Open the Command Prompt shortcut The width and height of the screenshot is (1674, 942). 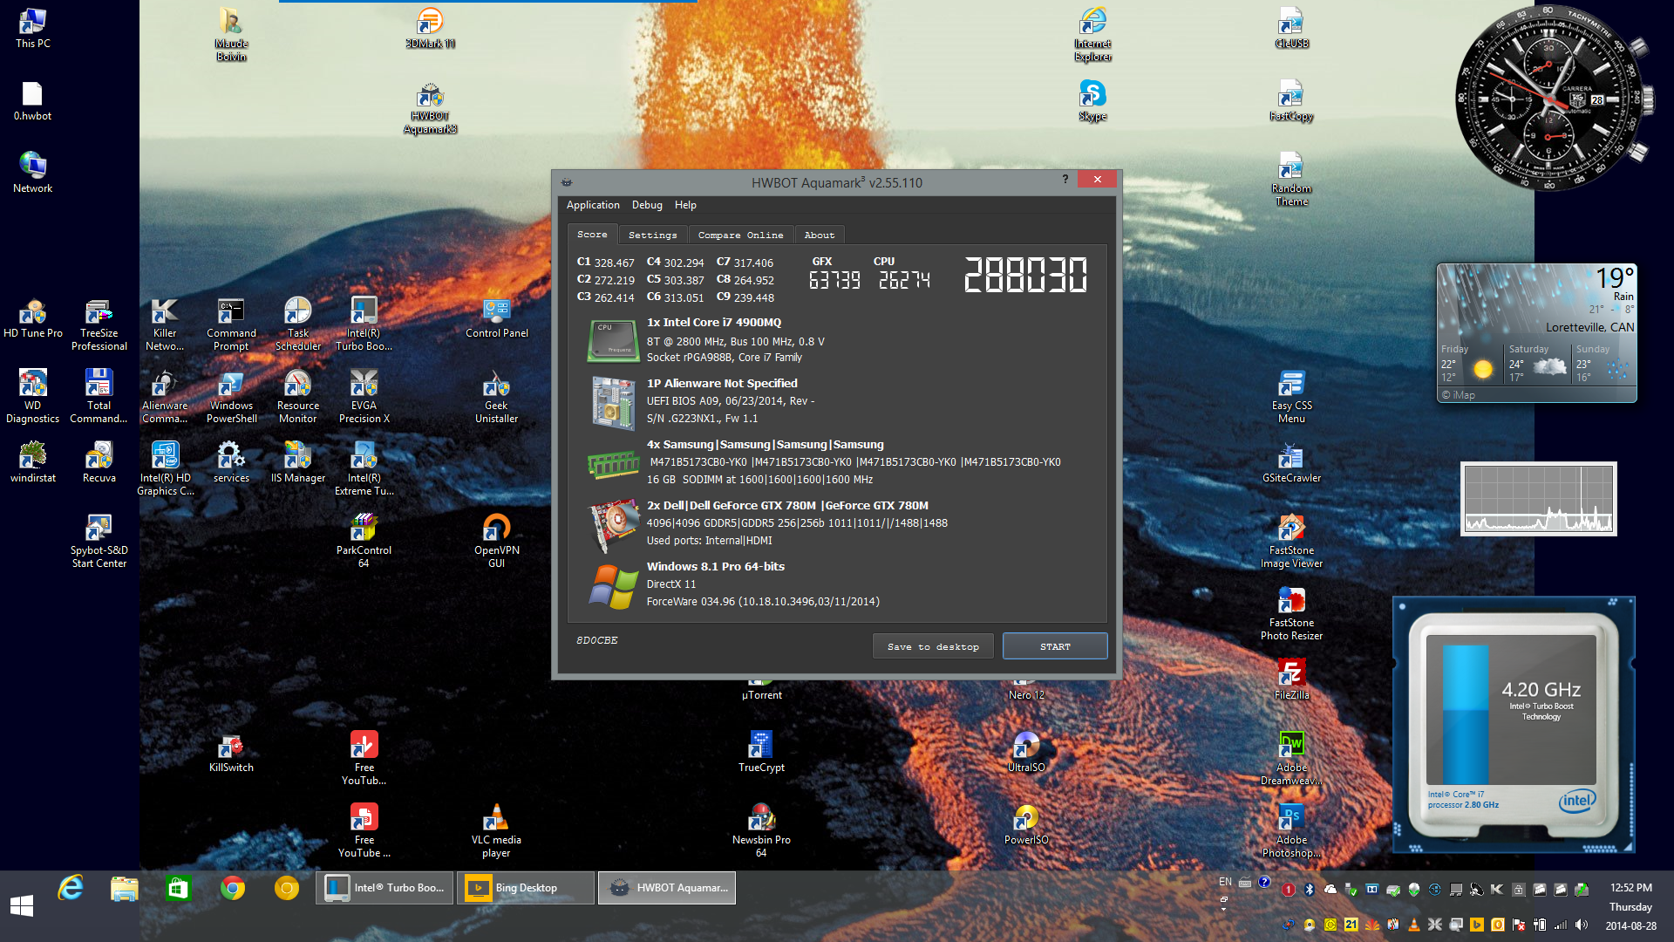click(231, 324)
